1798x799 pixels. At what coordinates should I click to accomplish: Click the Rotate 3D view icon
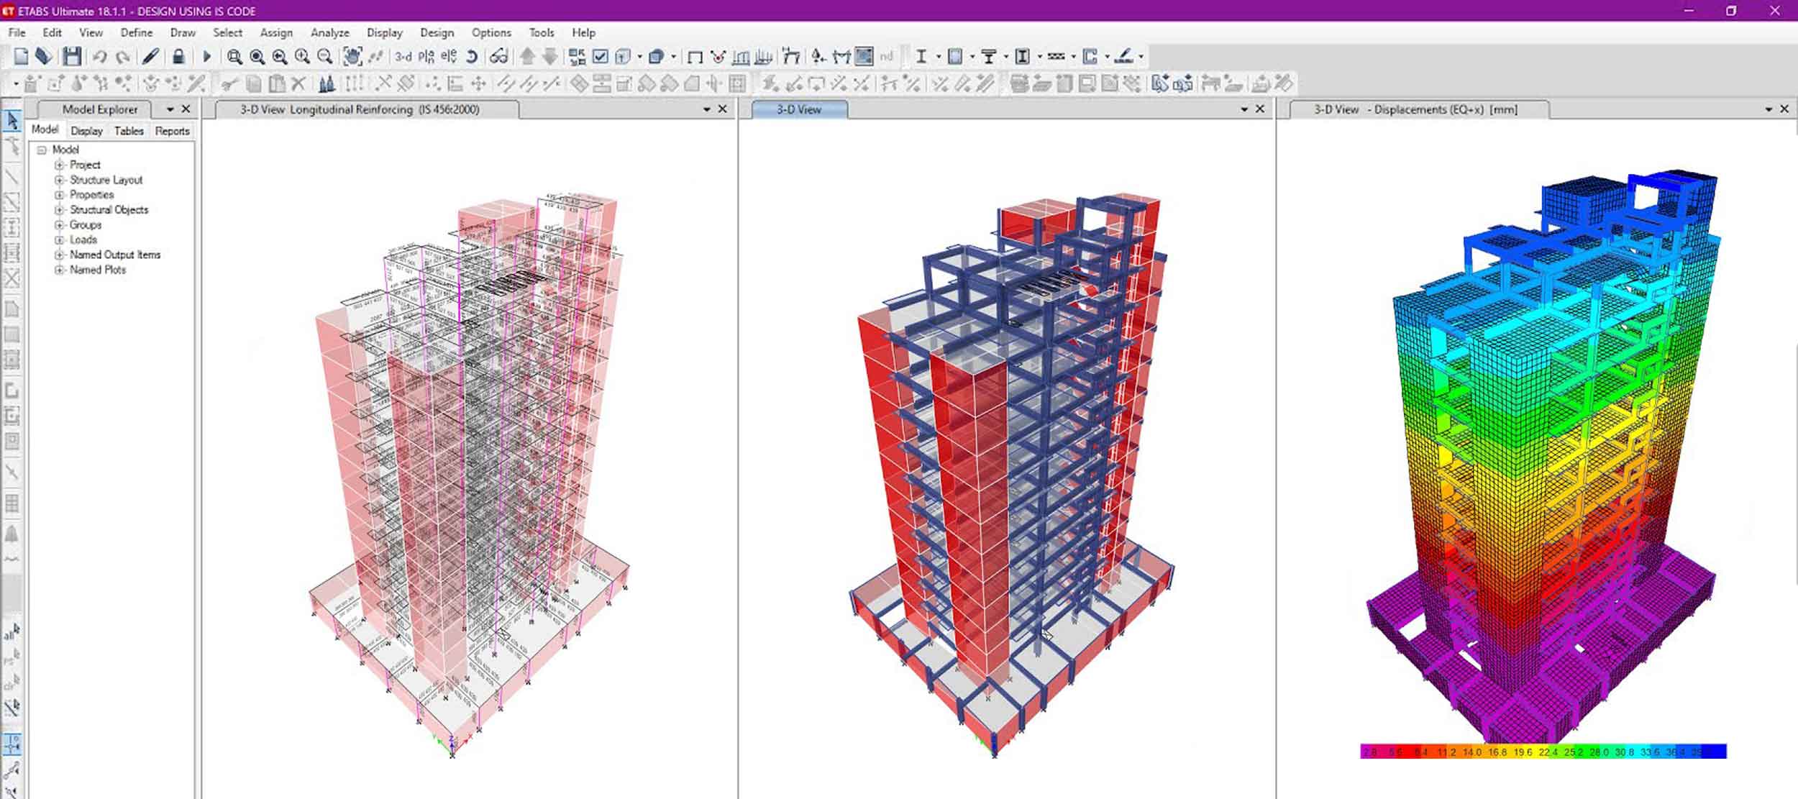(472, 56)
